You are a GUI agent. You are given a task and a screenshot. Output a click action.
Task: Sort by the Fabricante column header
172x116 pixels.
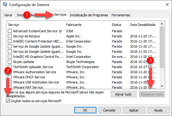click(x=87, y=25)
